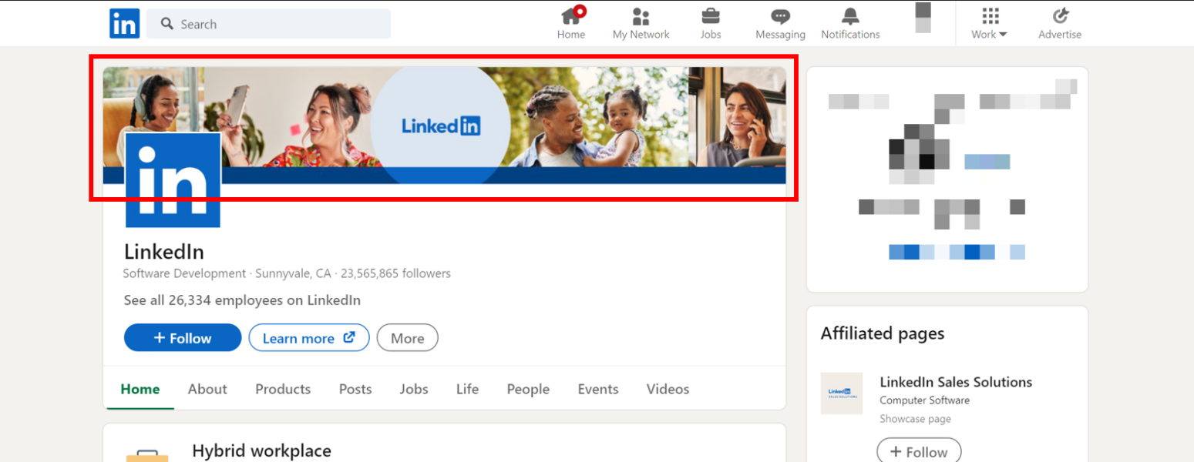See all 26,334 employees on LinkedIn
1194x462 pixels.
[x=241, y=300]
